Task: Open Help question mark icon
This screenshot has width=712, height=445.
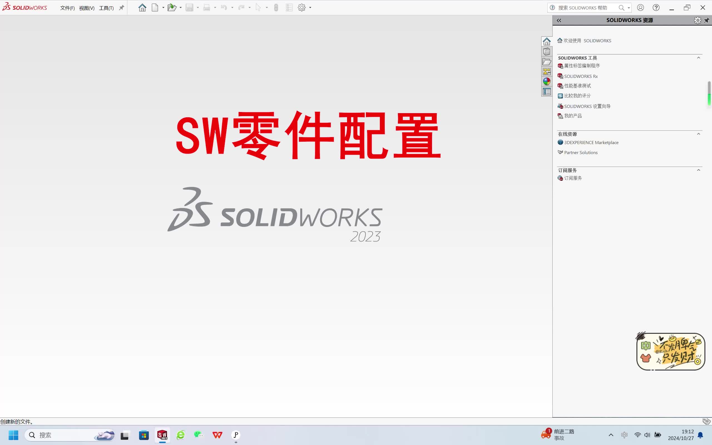Action: pyautogui.click(x=656, y=8)
